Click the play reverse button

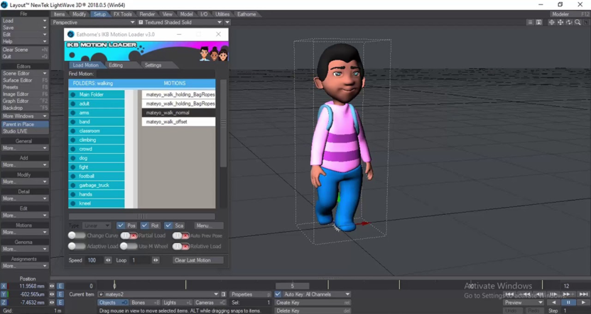[x=554, y=303]
